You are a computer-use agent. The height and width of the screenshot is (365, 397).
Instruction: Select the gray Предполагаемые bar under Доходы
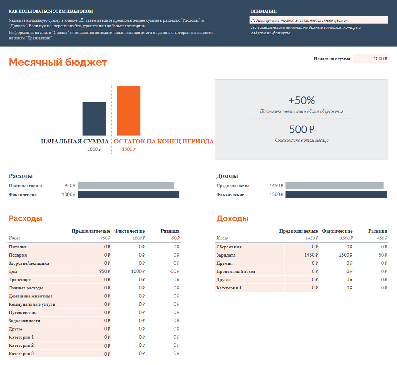[x=335, y=186]
